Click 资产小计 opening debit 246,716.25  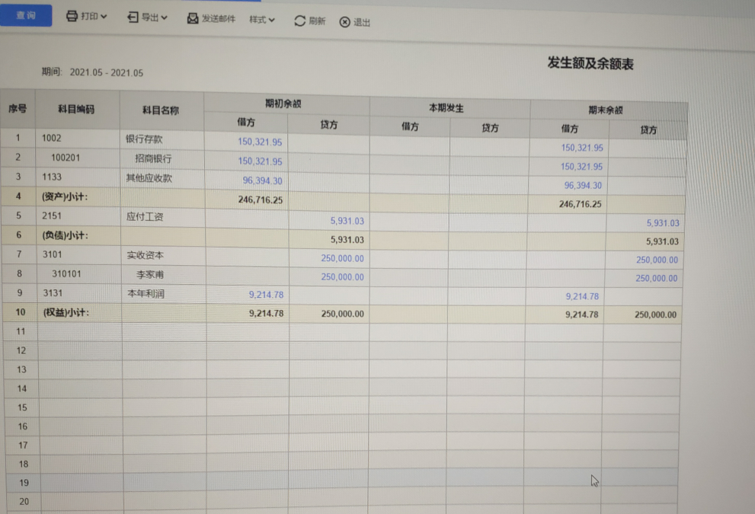pyautogui.click(x=261, y=200)
